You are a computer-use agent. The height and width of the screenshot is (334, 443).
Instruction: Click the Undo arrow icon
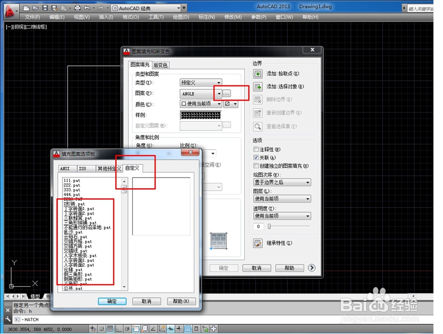tap(87, 8)
